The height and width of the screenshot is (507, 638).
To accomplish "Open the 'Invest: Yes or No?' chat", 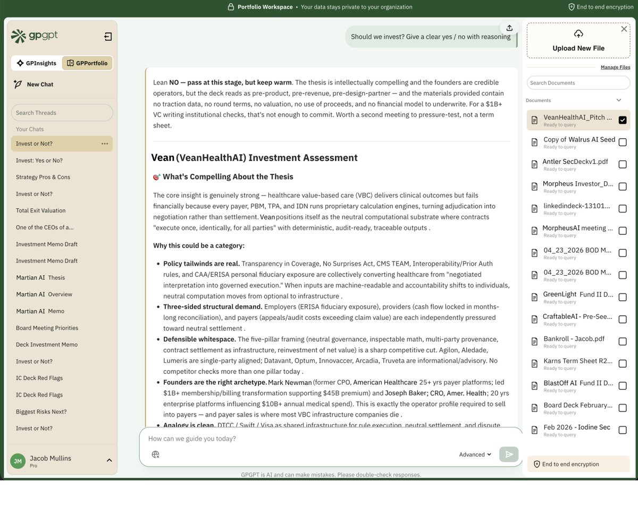I will coord(62,160).
